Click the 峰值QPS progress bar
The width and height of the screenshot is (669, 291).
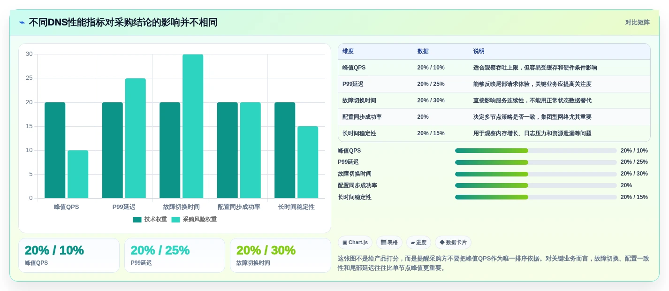pos(536,151)
